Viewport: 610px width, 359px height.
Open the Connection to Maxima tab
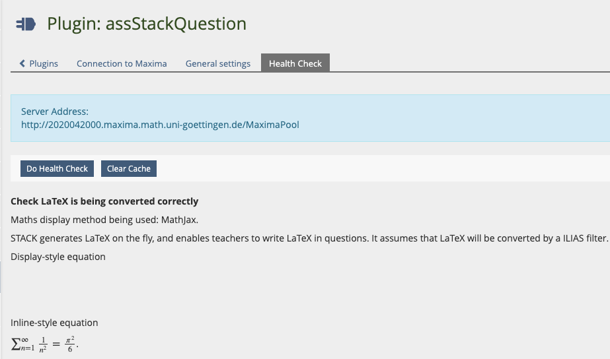point(122,64)
